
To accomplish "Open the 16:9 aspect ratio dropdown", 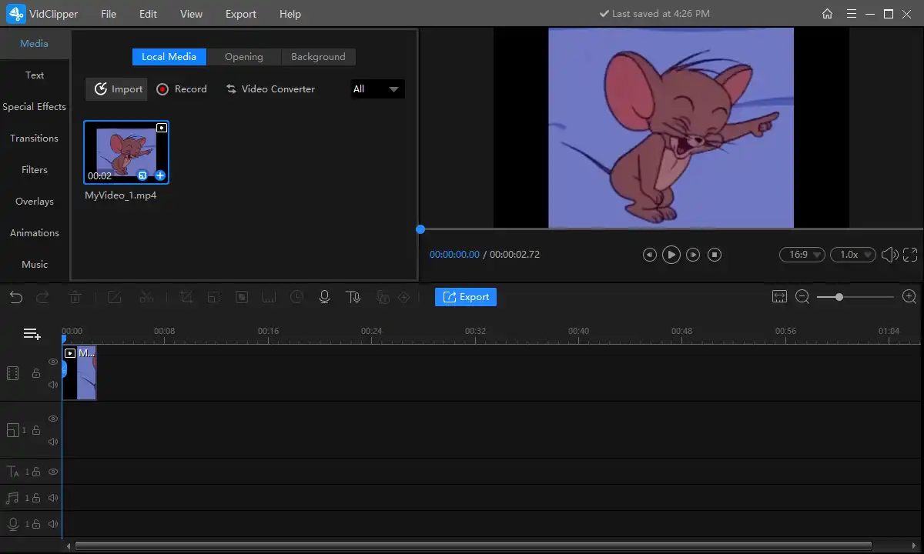I will (x=802, y=255).
